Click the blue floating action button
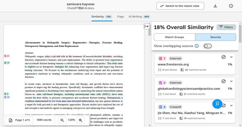242x127 pixels. 217,104
